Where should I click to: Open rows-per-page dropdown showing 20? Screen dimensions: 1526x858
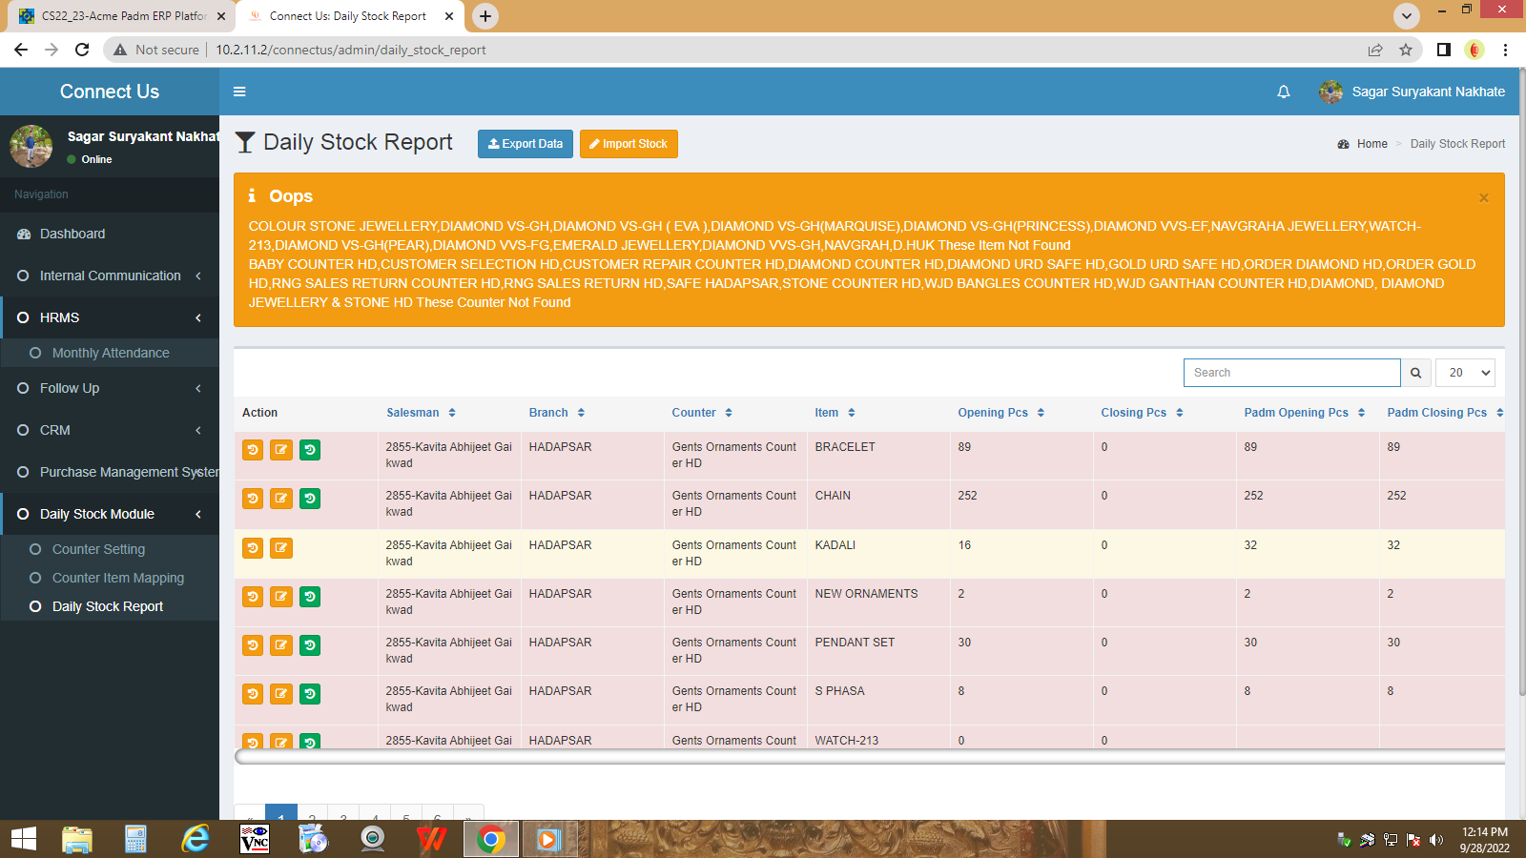click(x=1465, y=373)
